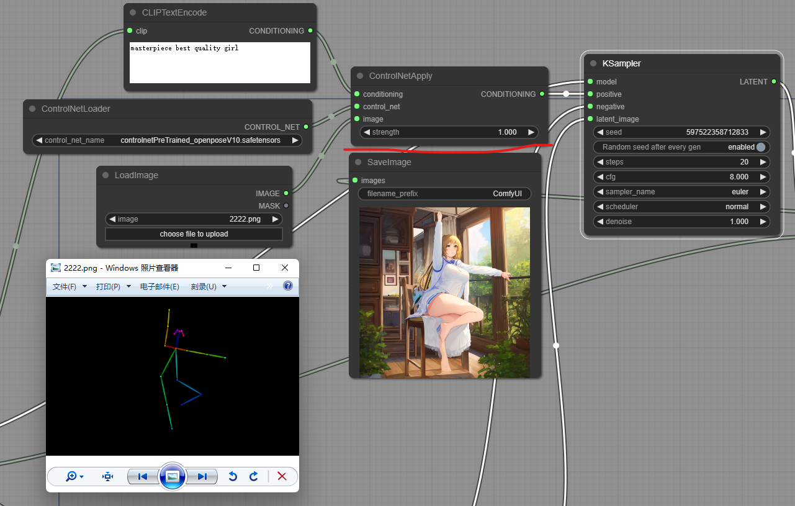
Task: Rotate image counterclockwise
Action: pyautogui.click(x=233, y=476)
